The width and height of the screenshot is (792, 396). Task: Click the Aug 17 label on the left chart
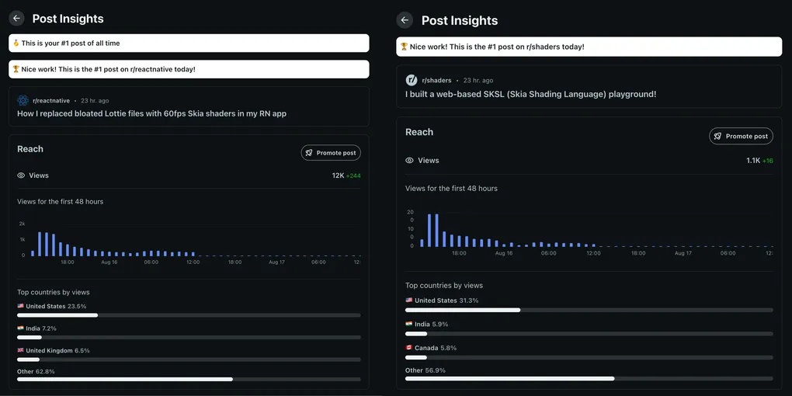click(276, 262)
